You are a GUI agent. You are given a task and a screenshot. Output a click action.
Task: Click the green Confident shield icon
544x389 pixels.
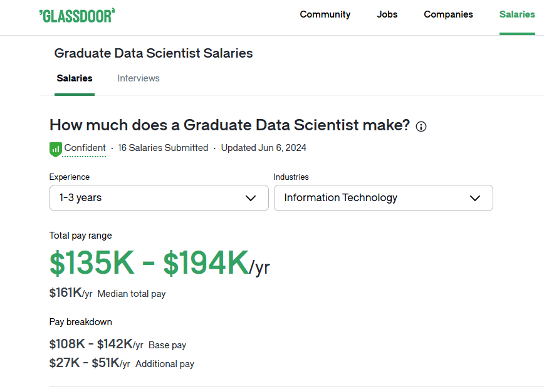56,150
